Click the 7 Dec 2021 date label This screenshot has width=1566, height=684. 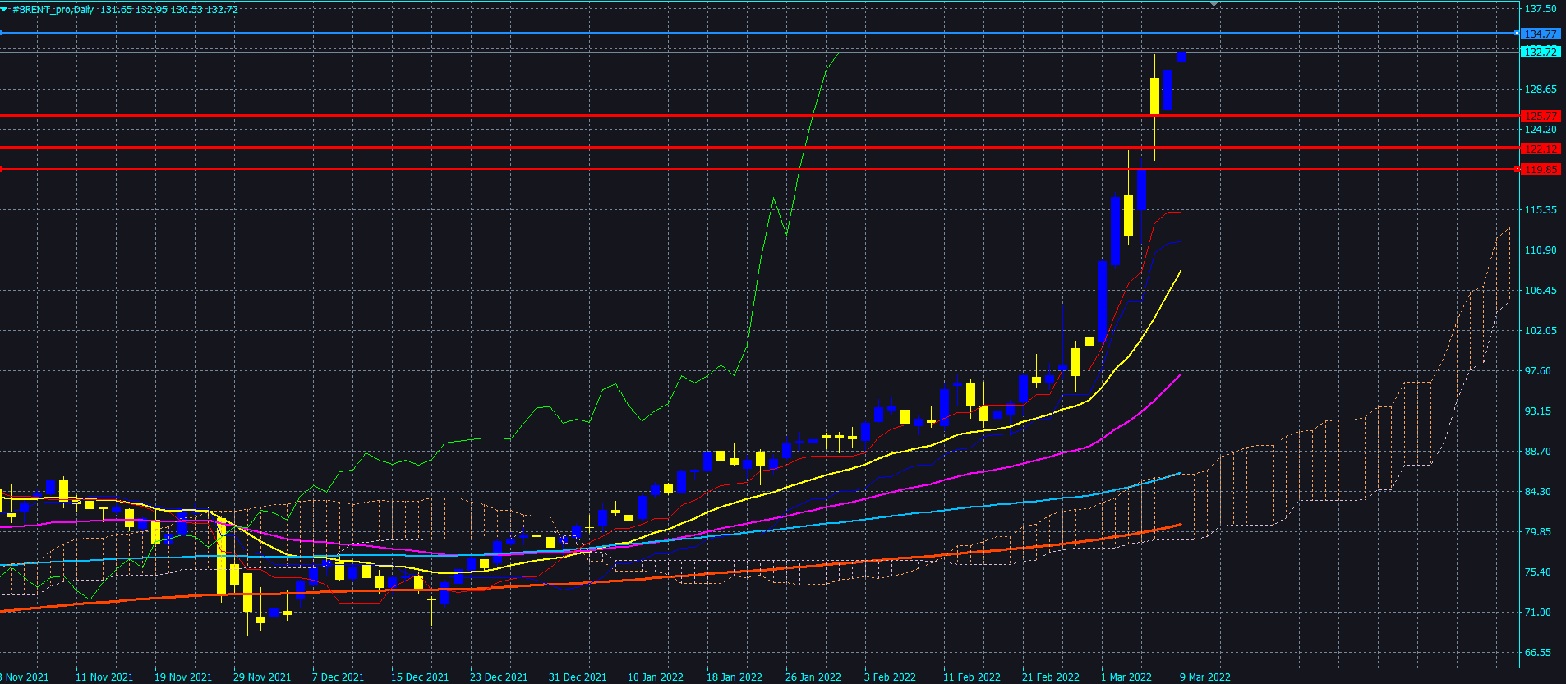(338, 677)
